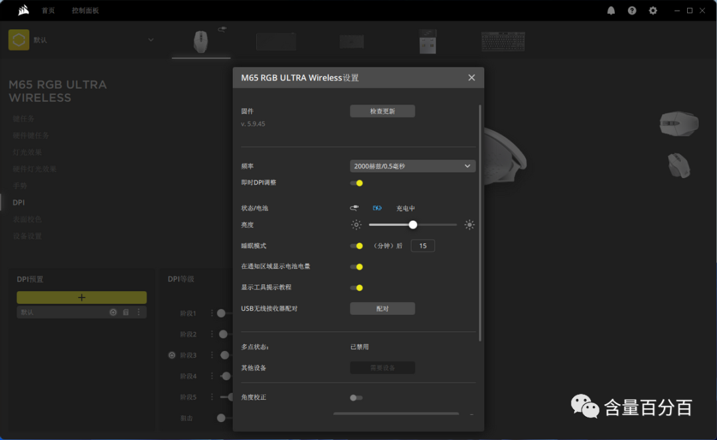Open the help question mark icon

click(x=632, y=11)
